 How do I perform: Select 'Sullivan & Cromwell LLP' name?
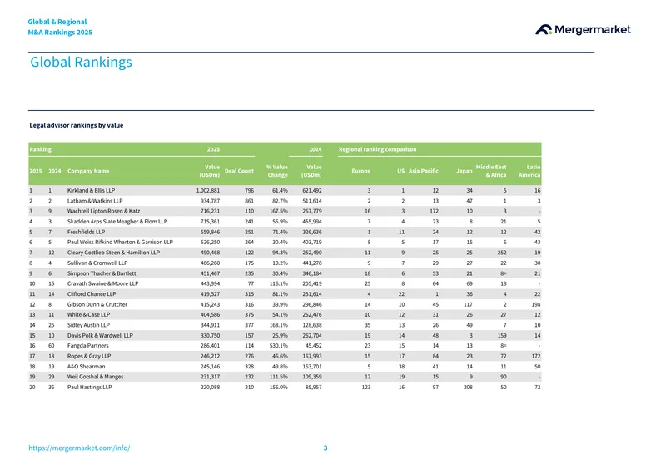click(97, 263)
